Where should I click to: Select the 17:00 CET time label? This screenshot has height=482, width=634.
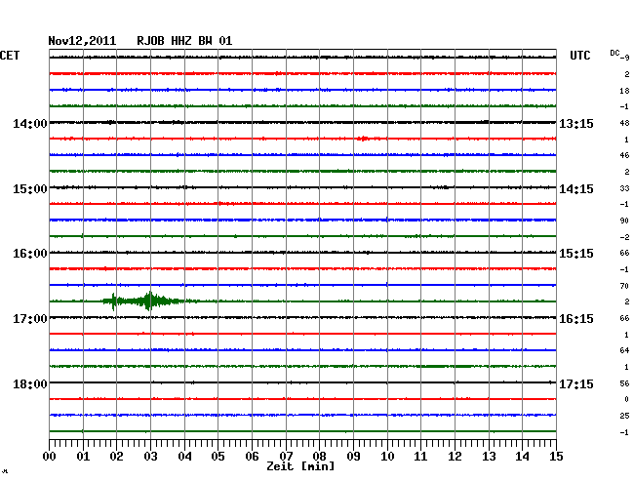point(30,319)
